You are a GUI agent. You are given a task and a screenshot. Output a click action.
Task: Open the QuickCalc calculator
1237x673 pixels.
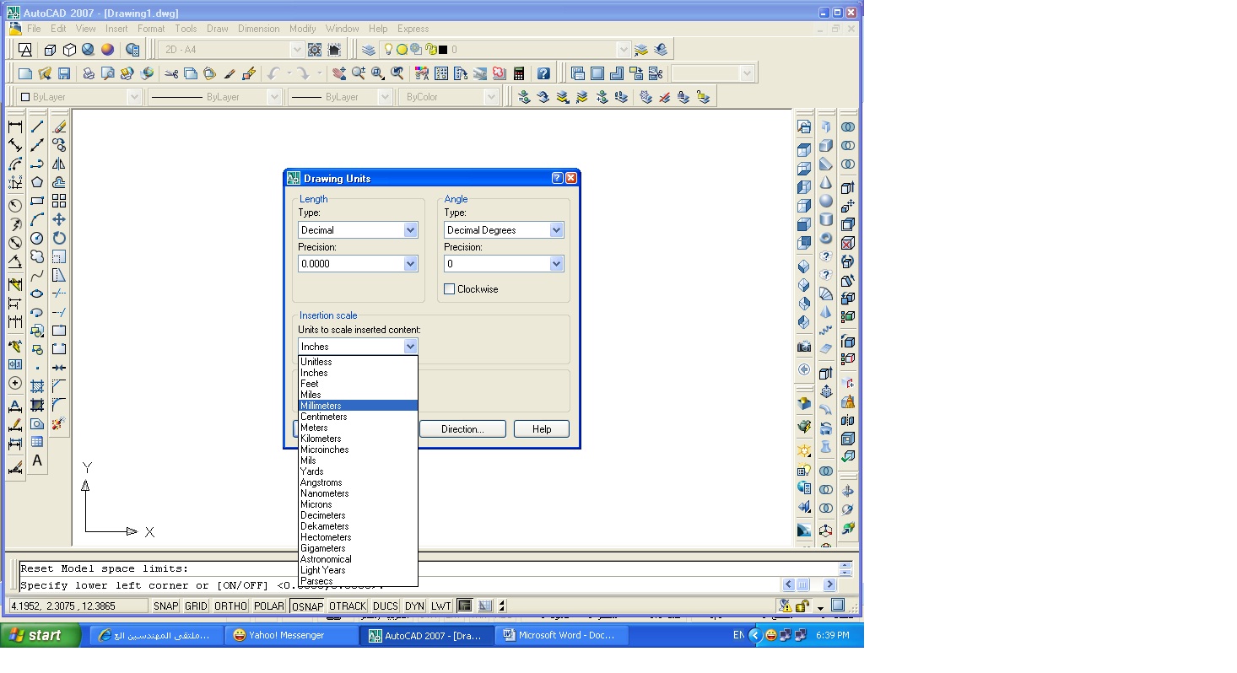tap(518, 73)
